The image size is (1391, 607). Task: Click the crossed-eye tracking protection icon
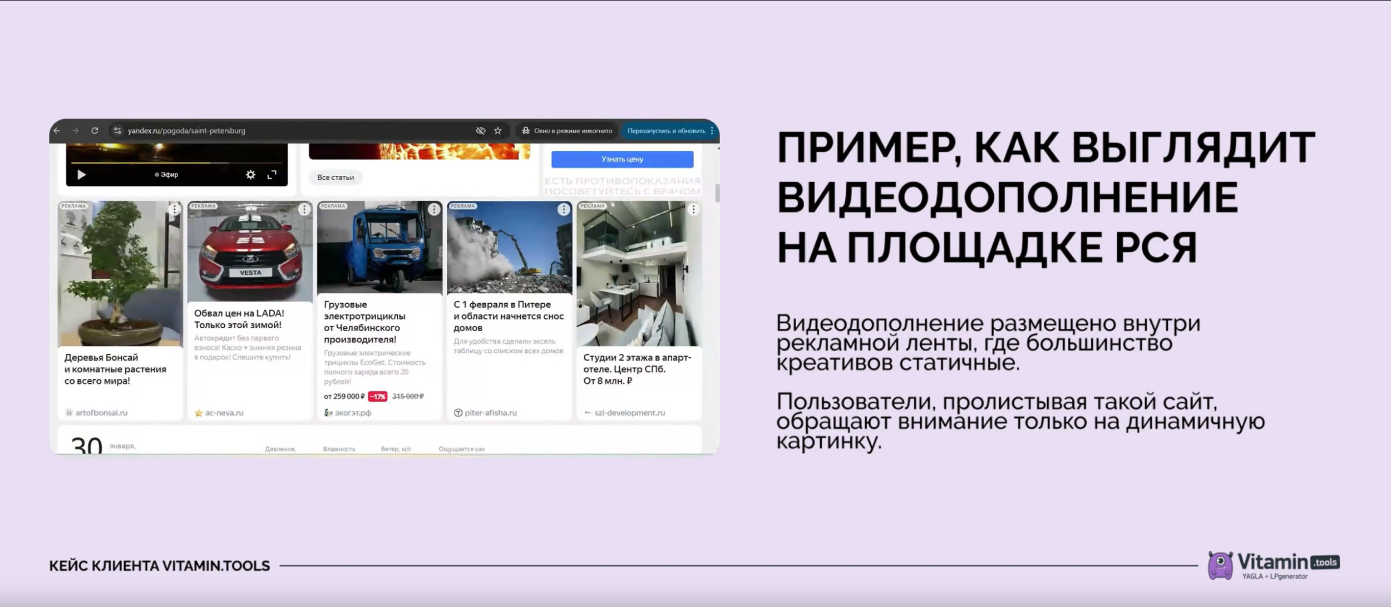pos(480,131)
